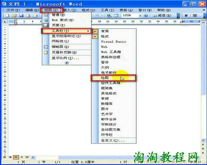
Task: Click the 阅读(R) reading layout button
Action: [162, 16]
